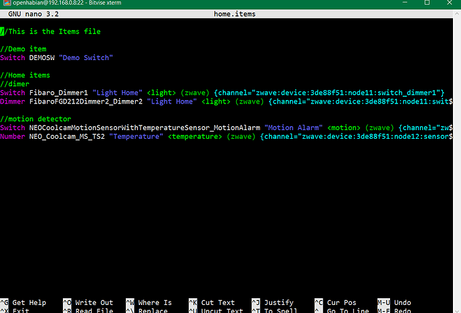Click the ^C Cur Pos shortcut
The height and width of the screenshot is (313, 461).
(336, 302)
